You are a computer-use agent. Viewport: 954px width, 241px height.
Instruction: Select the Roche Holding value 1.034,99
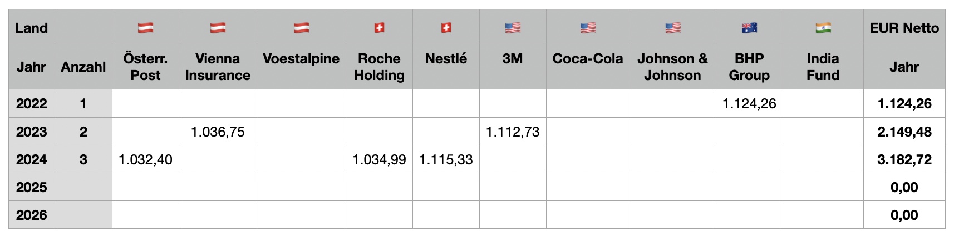[x=379, y=160]
